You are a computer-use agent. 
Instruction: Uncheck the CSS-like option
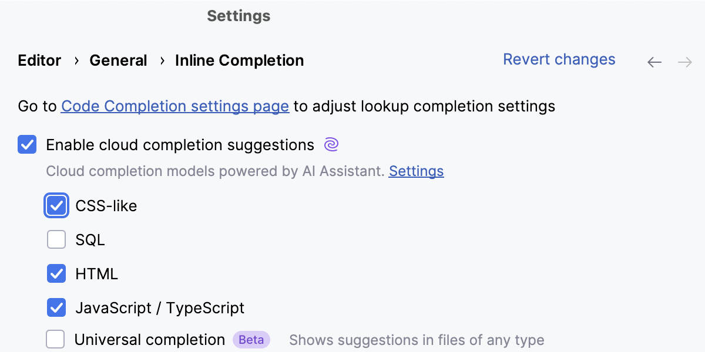click(56, 205)
